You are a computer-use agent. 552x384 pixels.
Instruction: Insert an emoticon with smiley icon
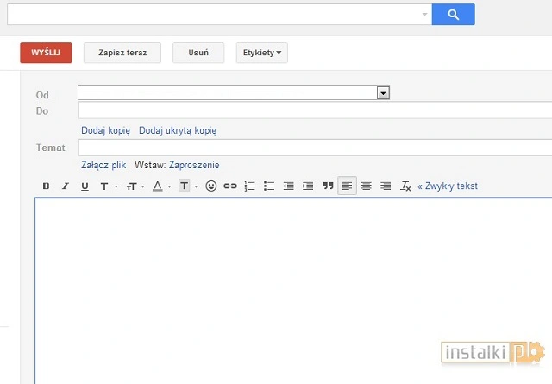tap(210, 186)
